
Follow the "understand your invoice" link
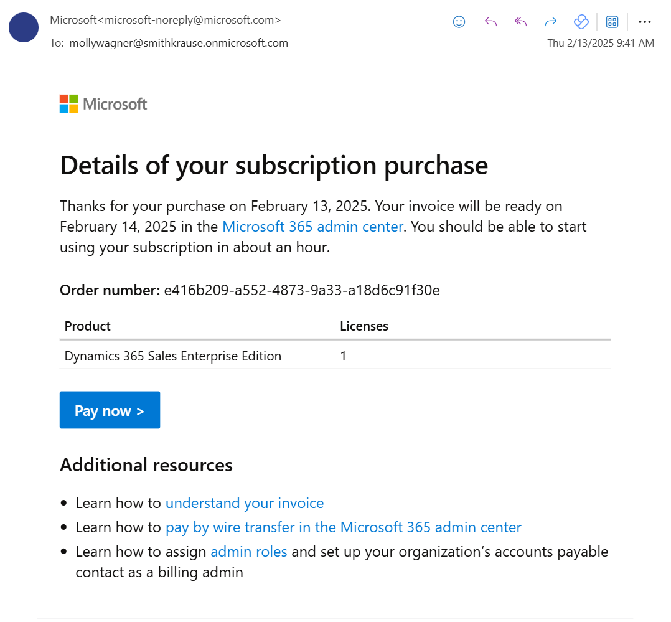click(245, 502)
